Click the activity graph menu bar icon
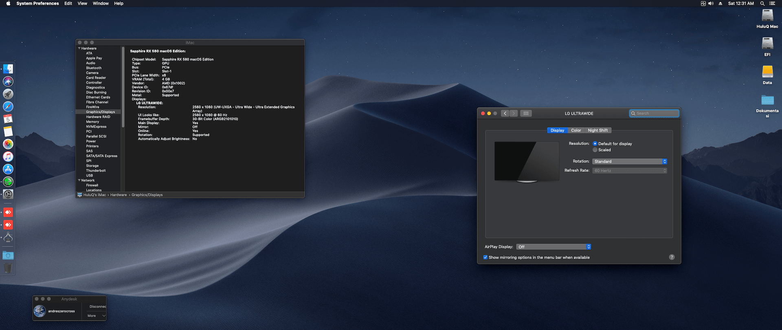The image size is (782, 330). click(x=703, y=3)
